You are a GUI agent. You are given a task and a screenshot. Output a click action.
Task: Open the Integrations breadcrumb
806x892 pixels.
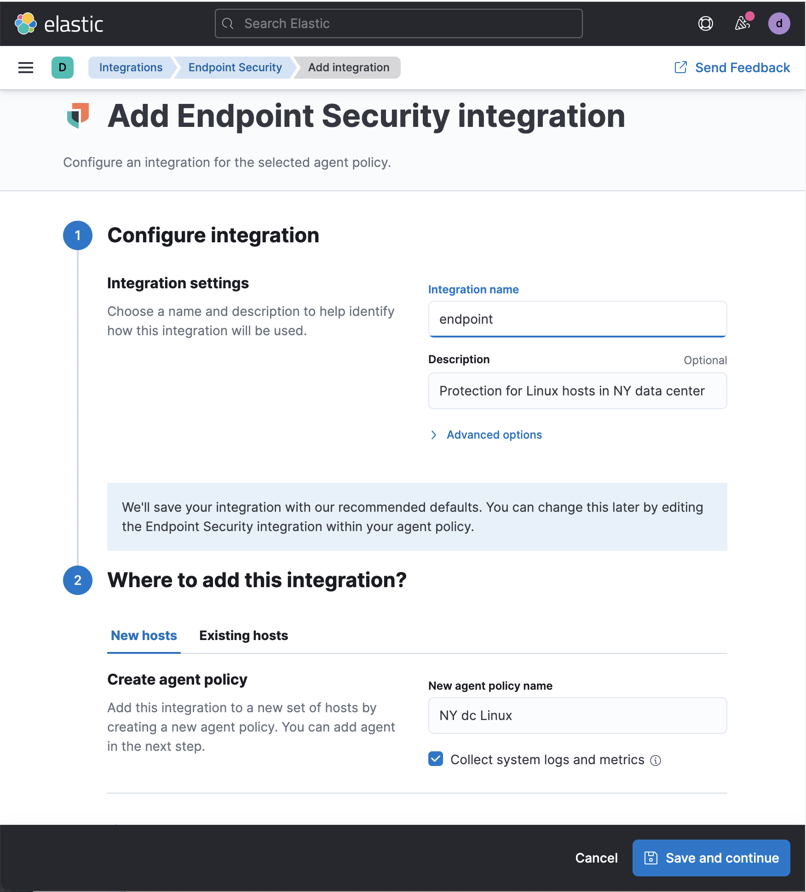[131, 67]
